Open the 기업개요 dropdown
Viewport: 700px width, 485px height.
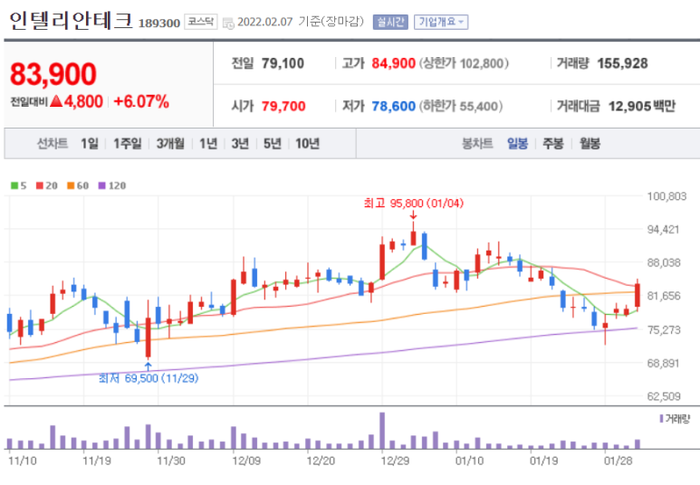coord(441,22)
